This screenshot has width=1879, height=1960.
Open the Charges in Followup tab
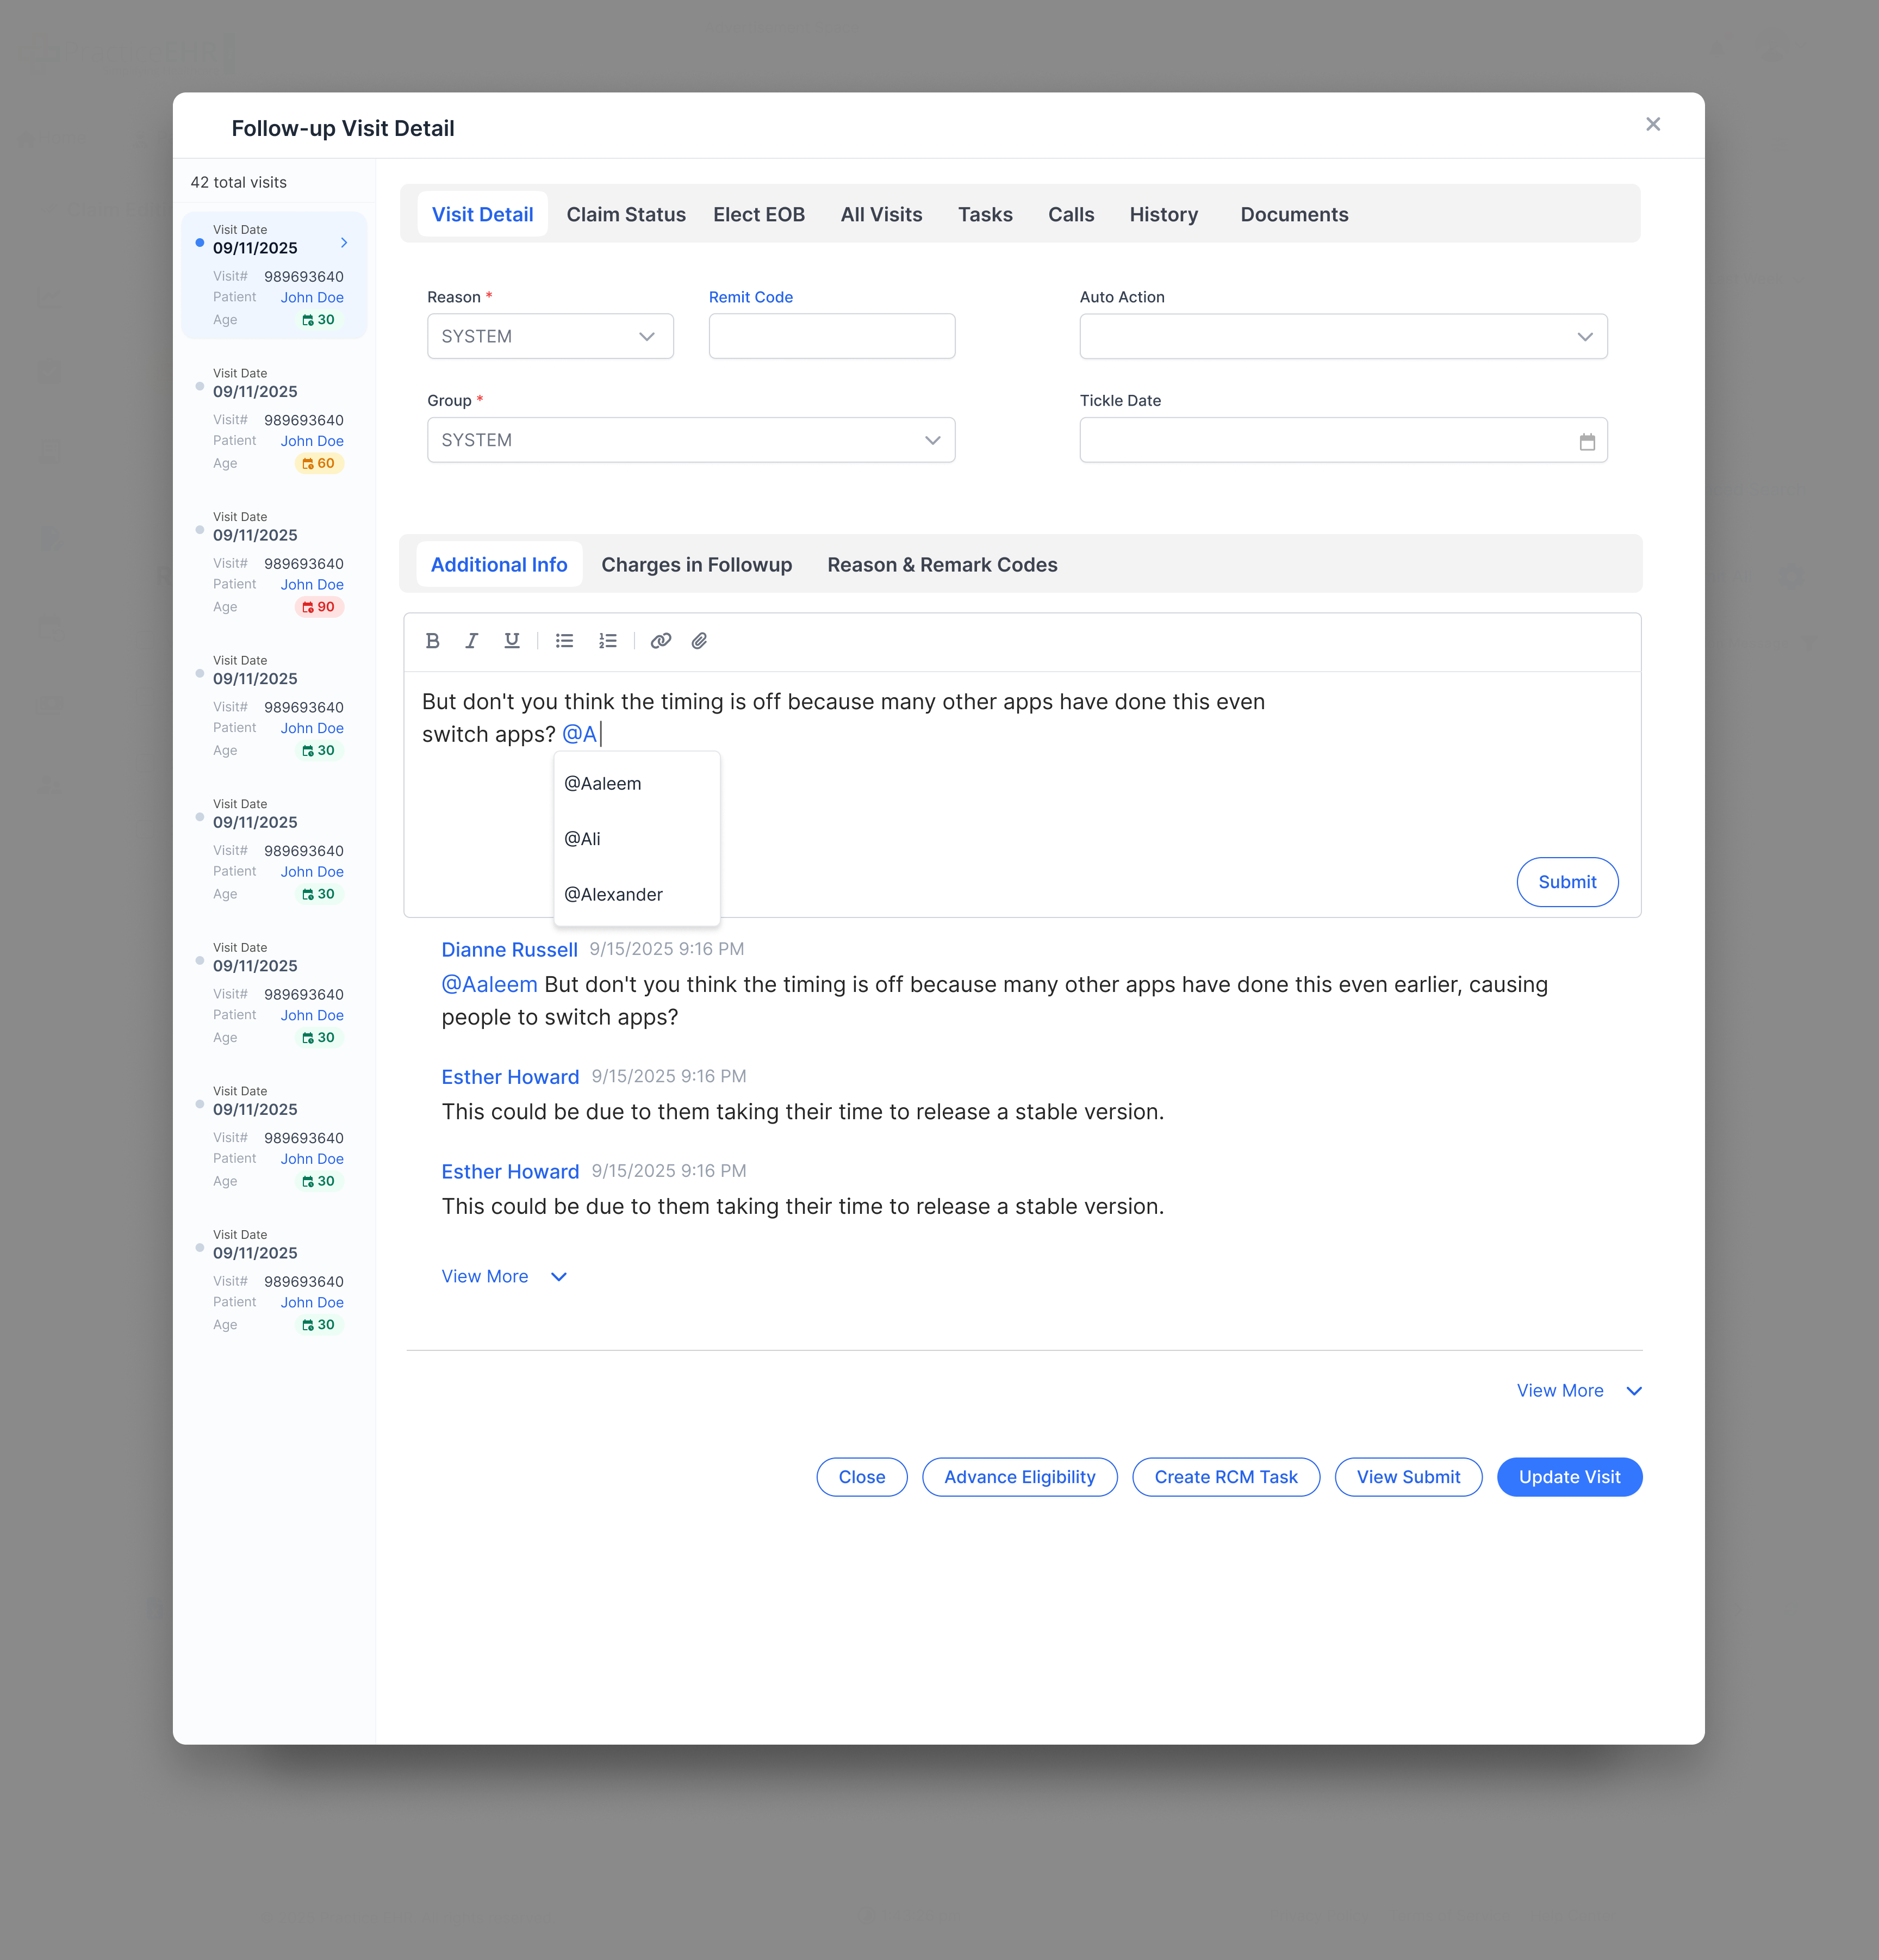696,564
